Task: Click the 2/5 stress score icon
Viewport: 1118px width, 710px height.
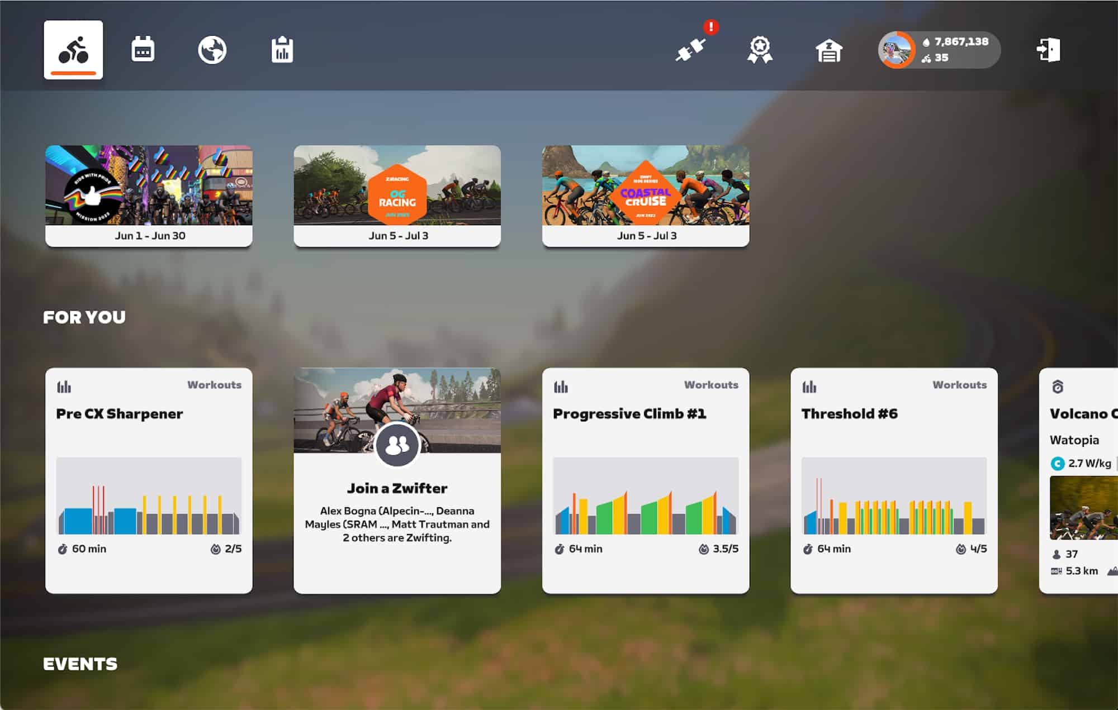Action: 215,549
